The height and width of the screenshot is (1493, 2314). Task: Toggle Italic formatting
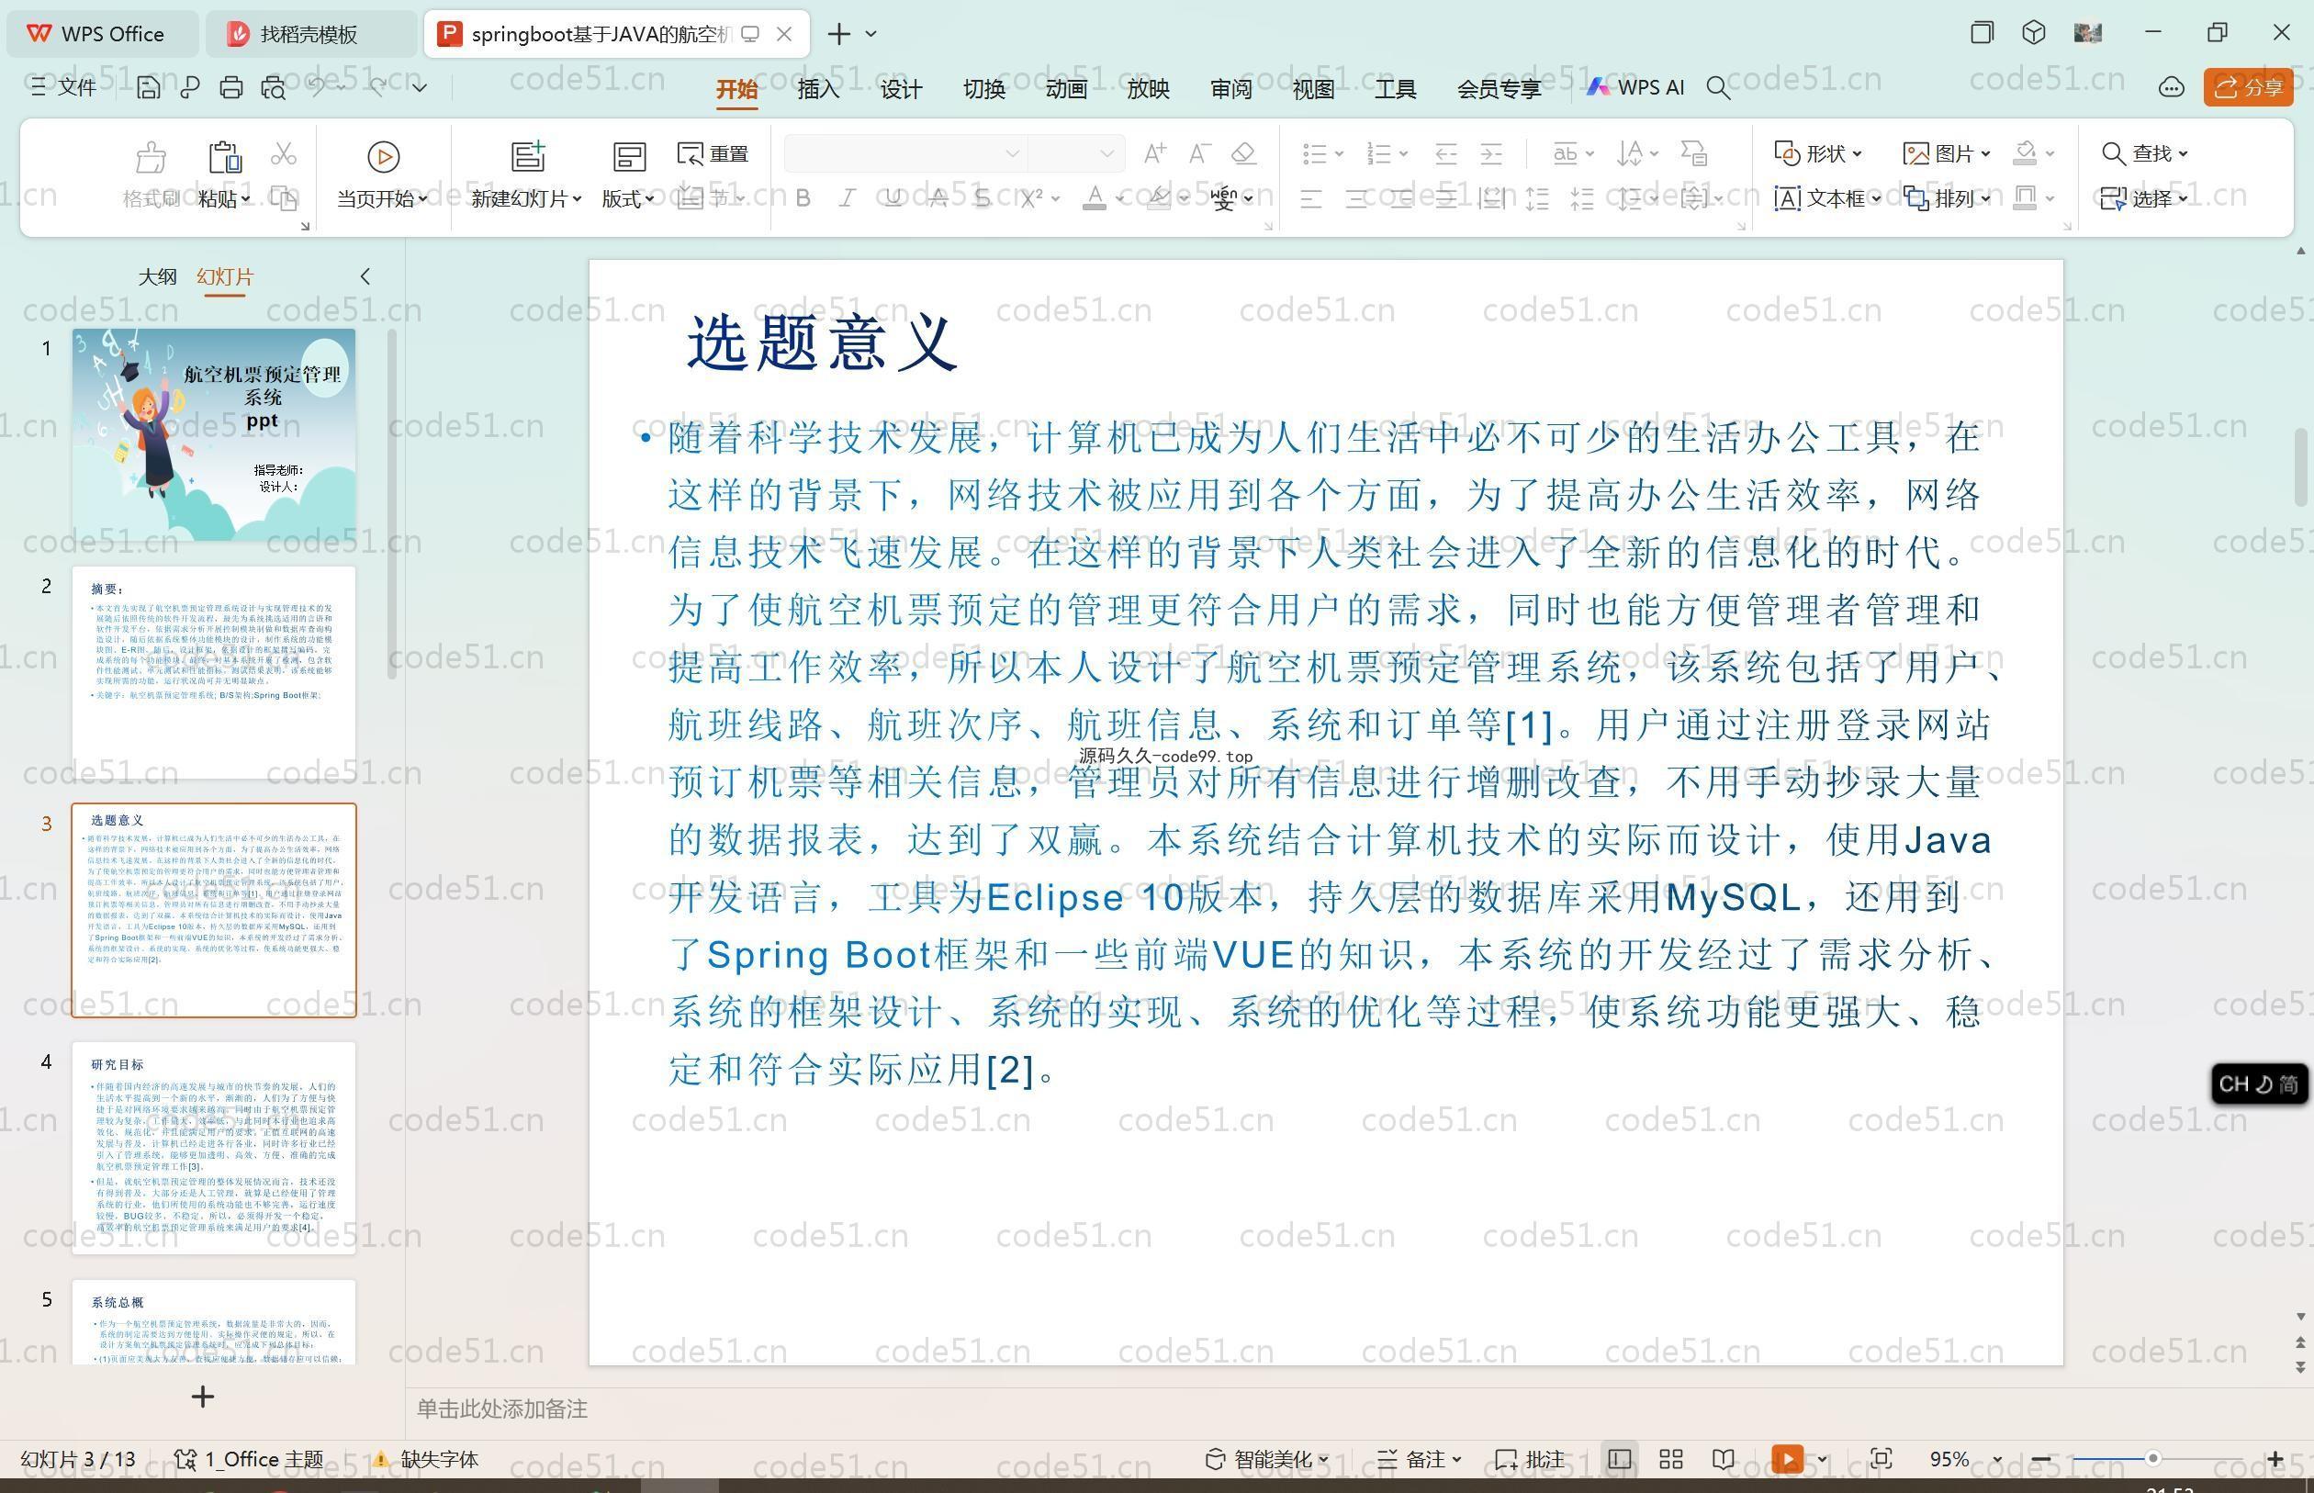tap(848, 198)
